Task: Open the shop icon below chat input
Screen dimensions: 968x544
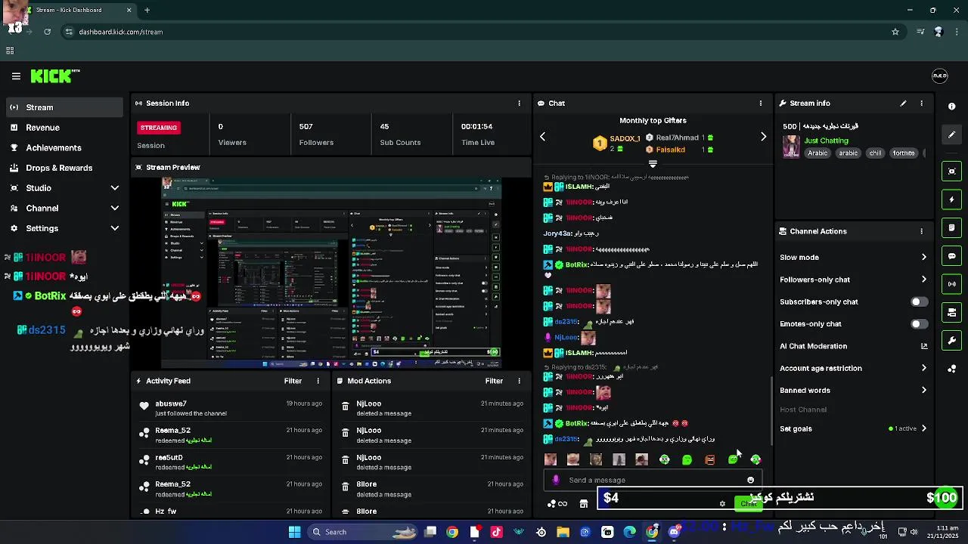Action: (584, 504)
